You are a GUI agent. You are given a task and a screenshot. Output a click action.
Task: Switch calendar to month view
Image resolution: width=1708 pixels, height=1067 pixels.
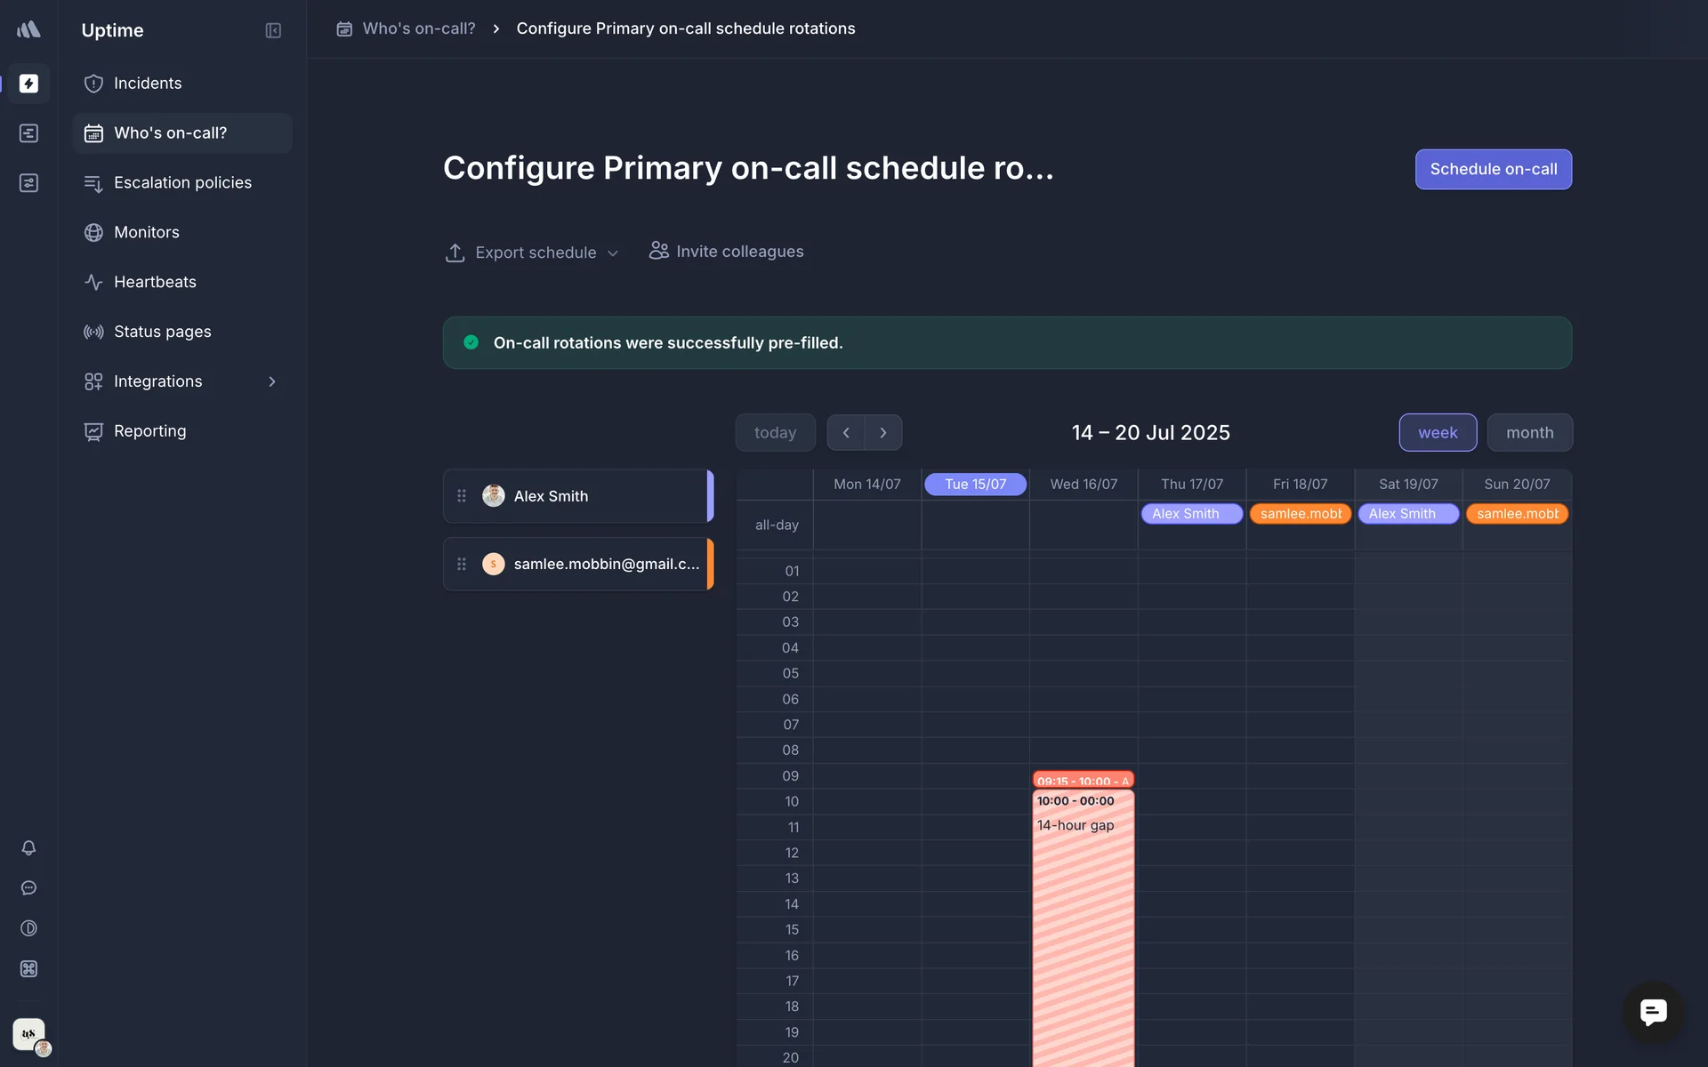coord(1529,433)
